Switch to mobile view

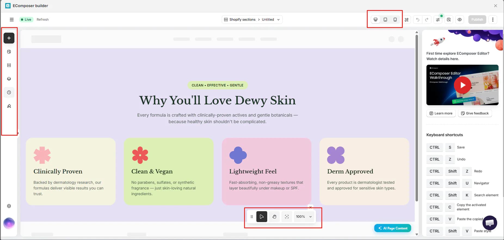click(x=395, y=20)
